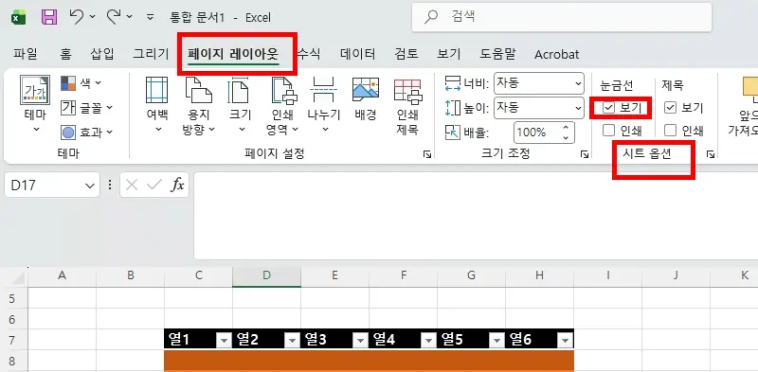Open the 열4 filter dropdown
The width and height of the screenshot is (758, 372).
pyautogui.click(x=428, y=341)
